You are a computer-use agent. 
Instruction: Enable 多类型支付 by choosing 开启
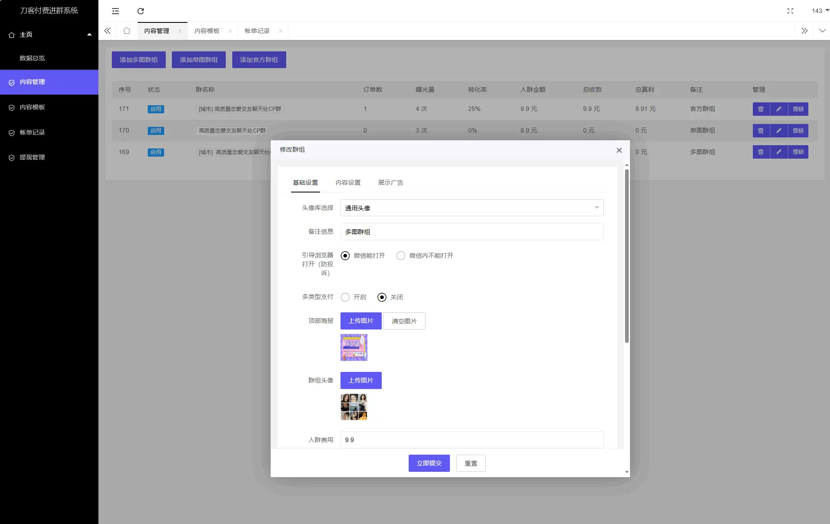pyautogui.click(x=345, y=297)
